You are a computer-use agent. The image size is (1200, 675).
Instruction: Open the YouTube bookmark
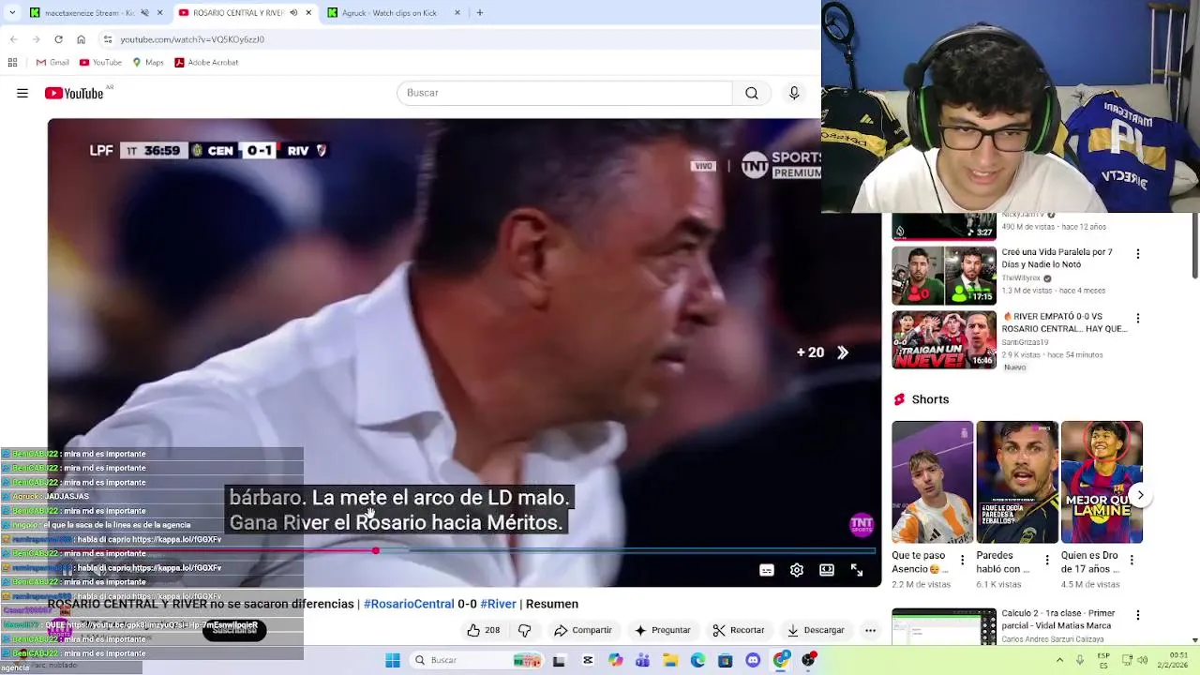(x=100, y=62)
